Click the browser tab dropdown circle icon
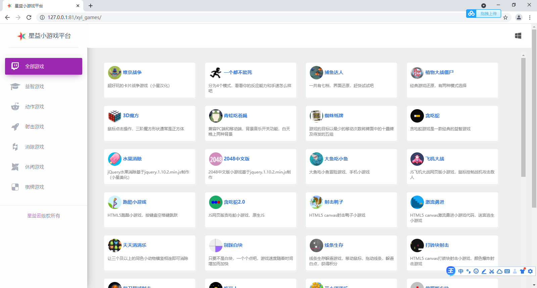537x288 pixels. pos(484,6)
